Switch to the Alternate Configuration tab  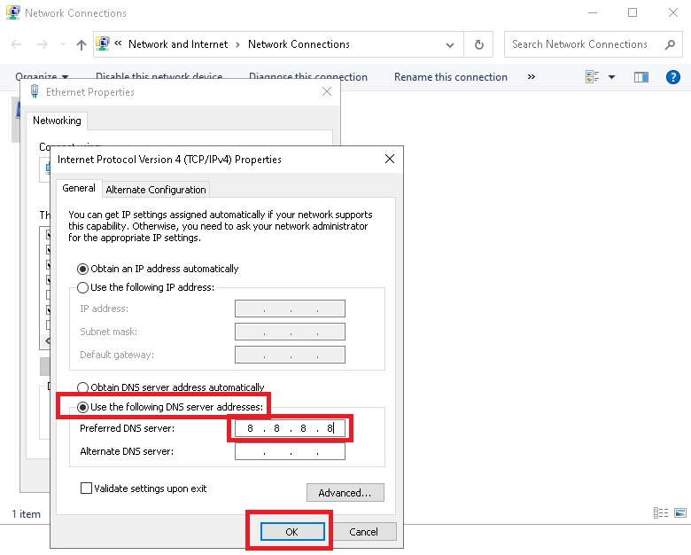[156, 189]
